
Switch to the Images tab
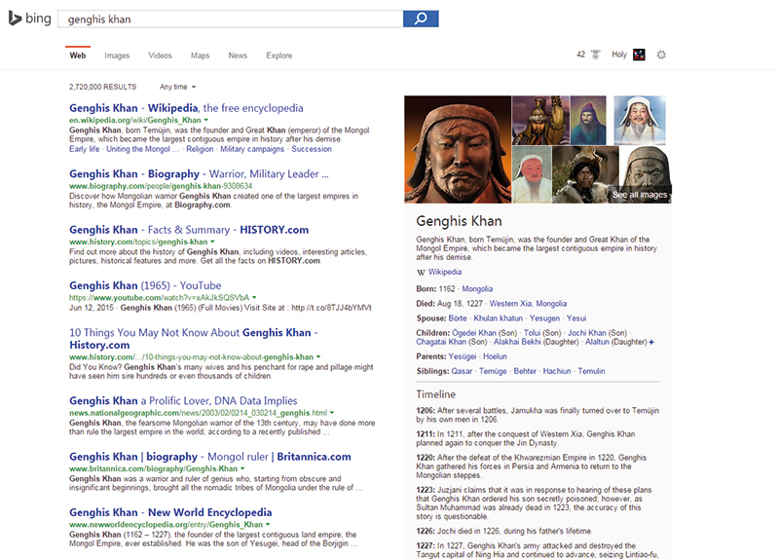(117, 56)
